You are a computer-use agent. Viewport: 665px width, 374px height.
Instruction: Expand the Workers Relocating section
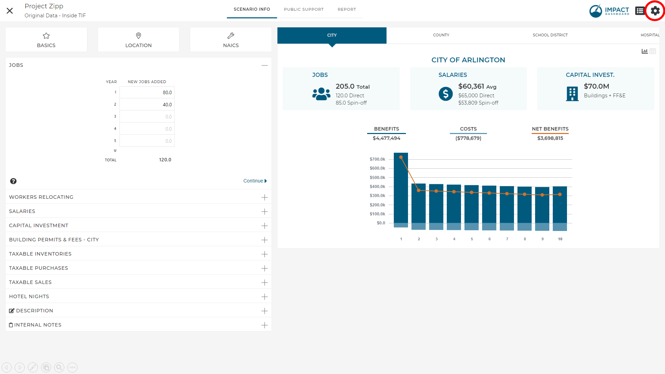[x=265, y=197]
